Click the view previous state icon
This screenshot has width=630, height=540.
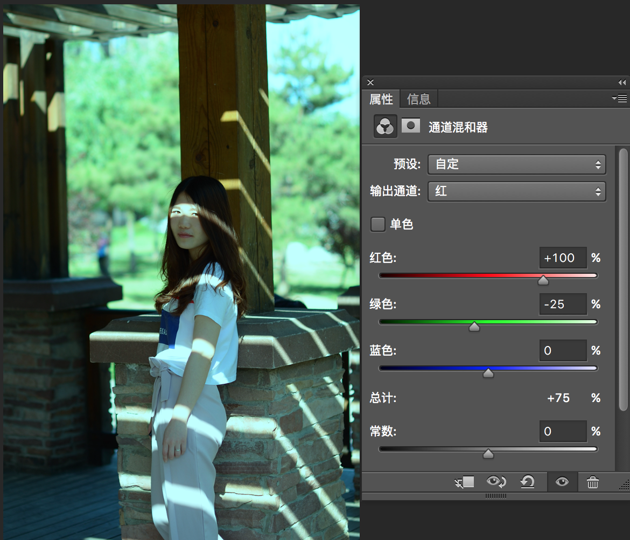(496, 481)
